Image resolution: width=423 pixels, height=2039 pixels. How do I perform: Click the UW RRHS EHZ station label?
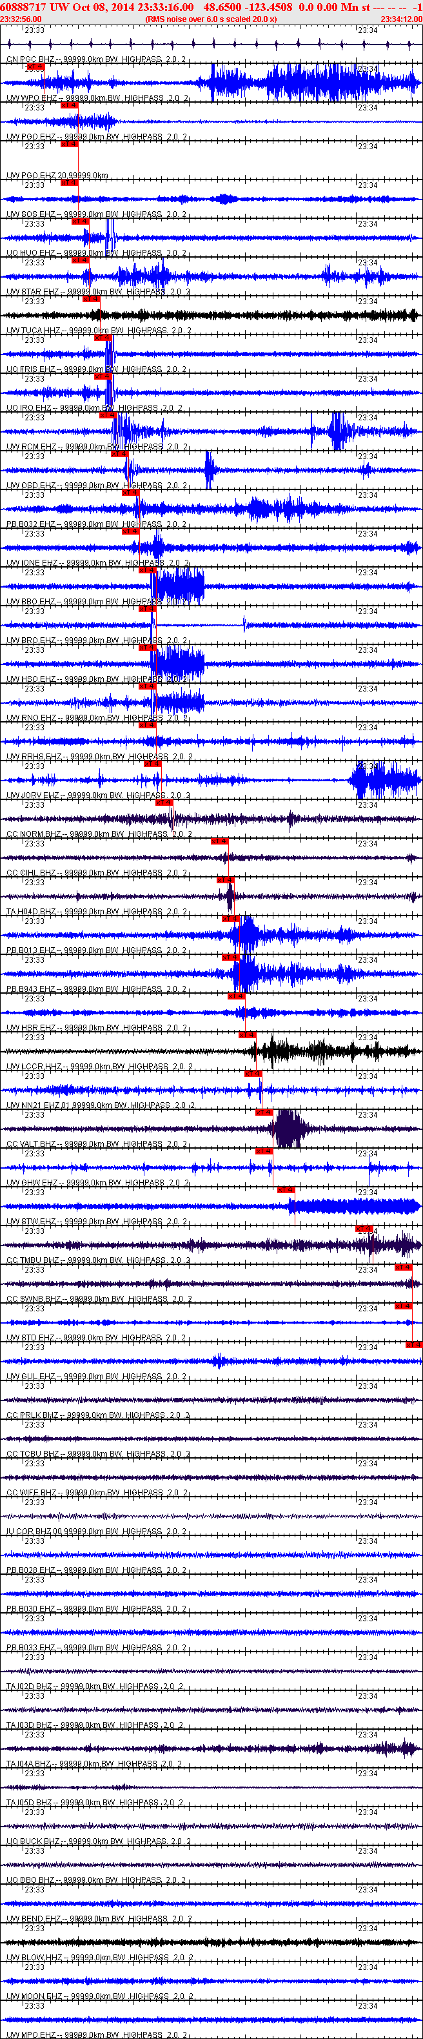tap(98, 757)
